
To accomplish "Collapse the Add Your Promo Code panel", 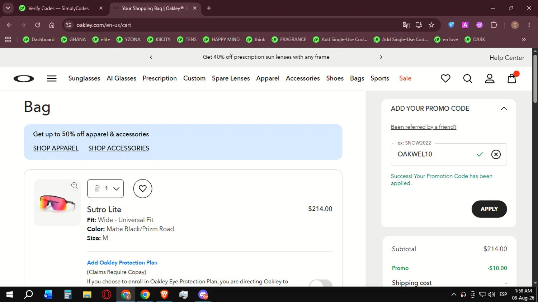I will pyautogui.click(x=504, y=109).
